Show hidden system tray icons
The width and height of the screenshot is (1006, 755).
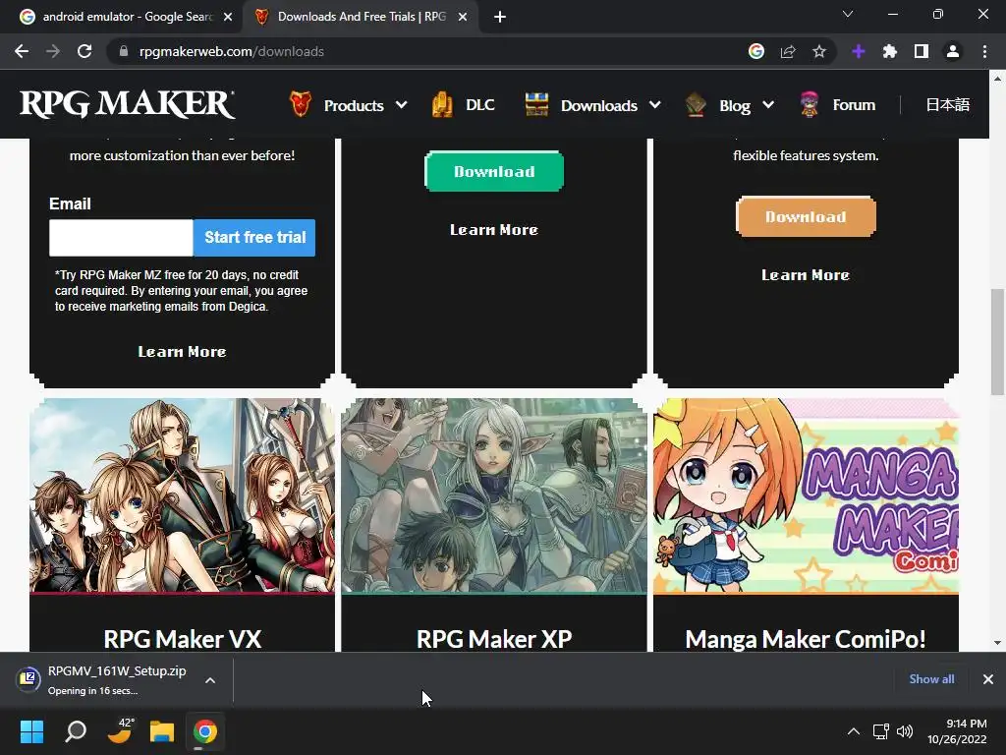[x=854, y=731]
